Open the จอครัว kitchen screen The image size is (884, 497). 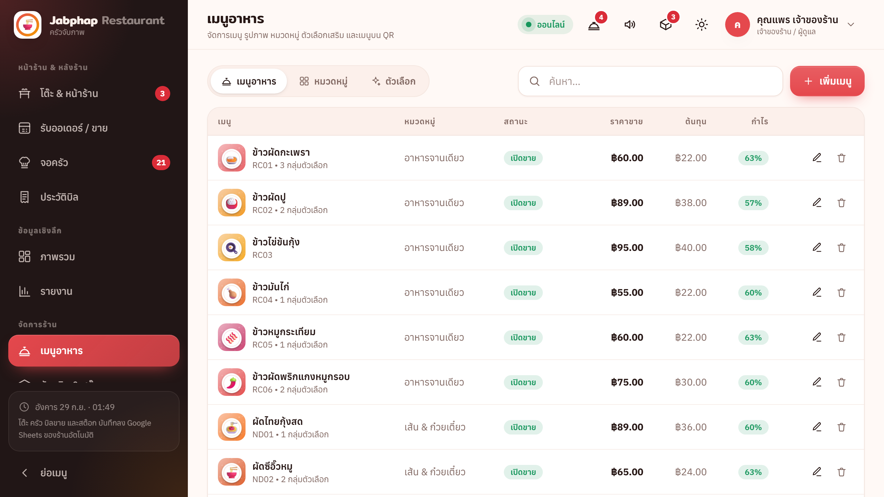click(94, 163)
